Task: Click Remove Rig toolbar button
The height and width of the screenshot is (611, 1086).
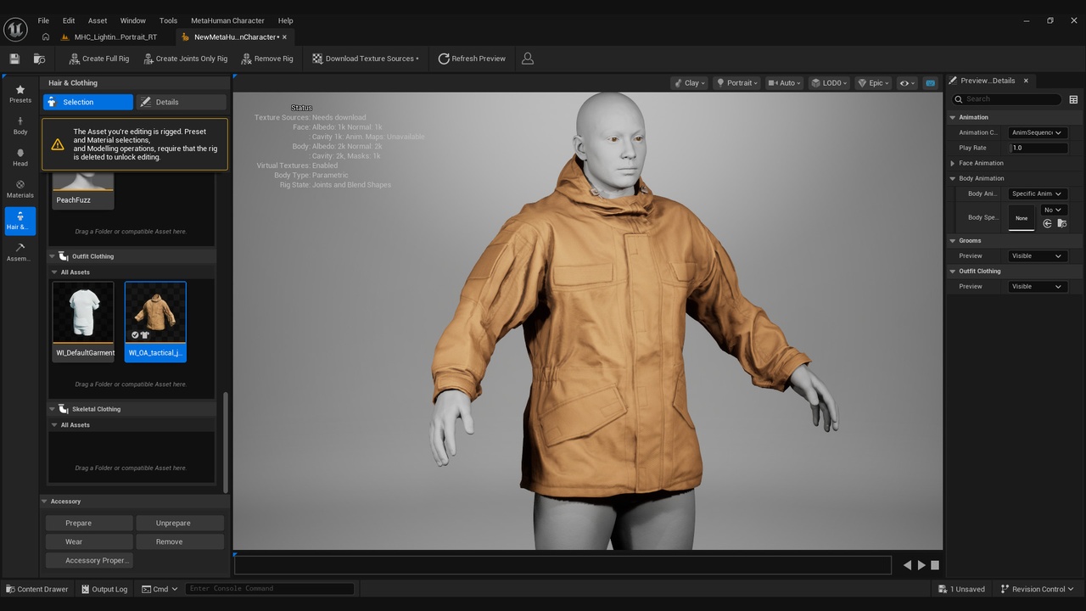Action: (267, 59)
